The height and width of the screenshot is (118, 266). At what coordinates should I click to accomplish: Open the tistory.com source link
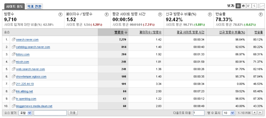coord(23,54)
